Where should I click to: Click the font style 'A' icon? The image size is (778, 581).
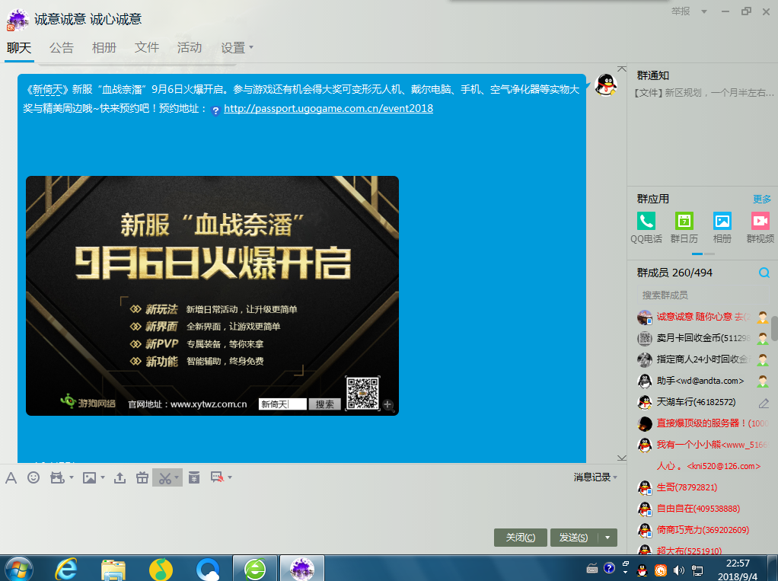click(x=11, y=477)
